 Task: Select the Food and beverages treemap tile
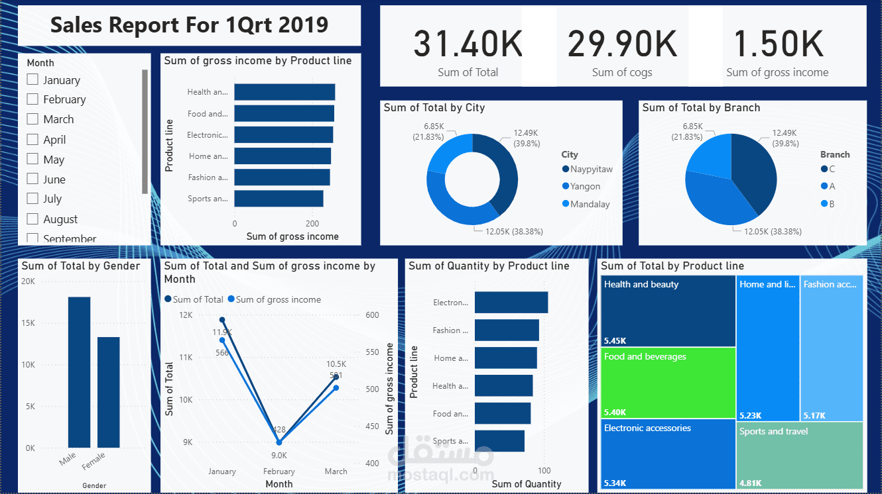click(668, 383)
